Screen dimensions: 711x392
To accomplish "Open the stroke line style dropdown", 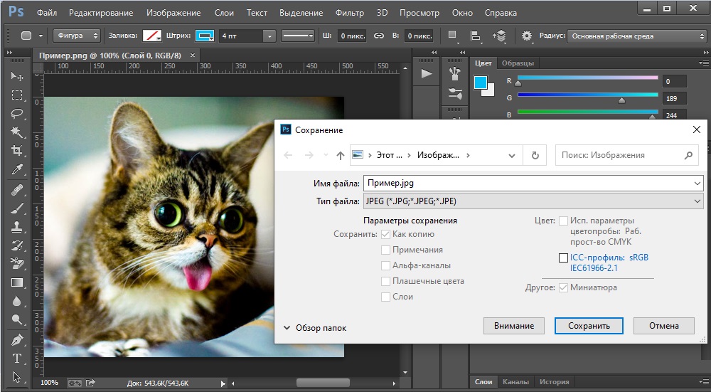I will pyautogui.click(x=297, y=36).
